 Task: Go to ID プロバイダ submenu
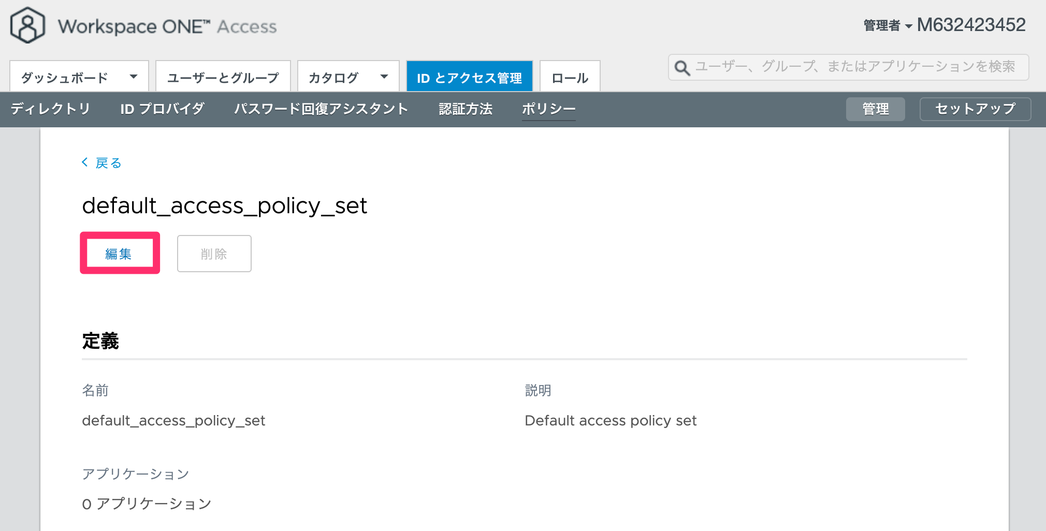tap(163, 109)
